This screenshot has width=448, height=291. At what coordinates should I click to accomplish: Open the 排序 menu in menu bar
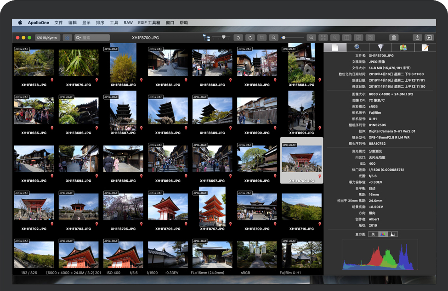(x=100, y=22)
